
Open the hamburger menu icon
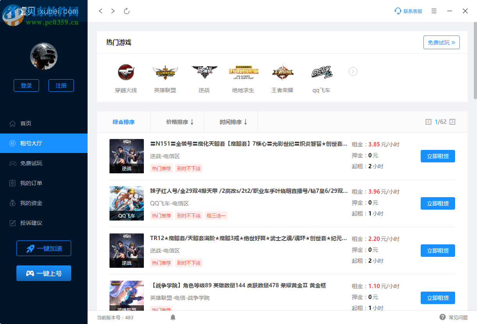[x=434, y=11]
